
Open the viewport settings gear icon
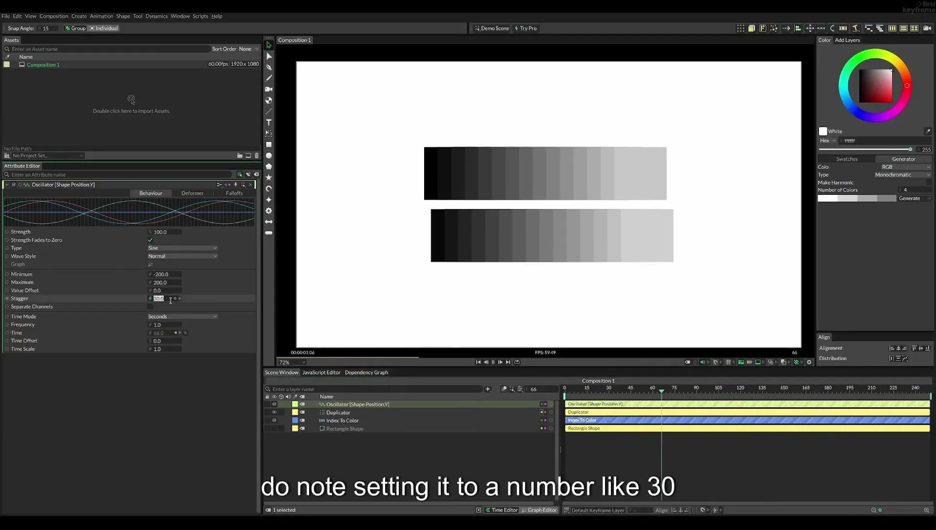(x=809, y=362)
